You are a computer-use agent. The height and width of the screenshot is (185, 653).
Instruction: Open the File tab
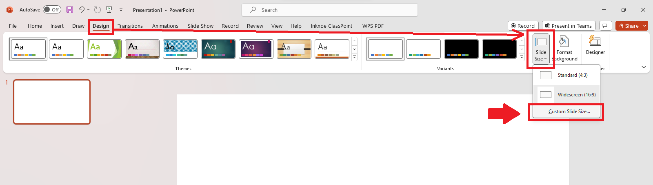[x=13, y=26]
